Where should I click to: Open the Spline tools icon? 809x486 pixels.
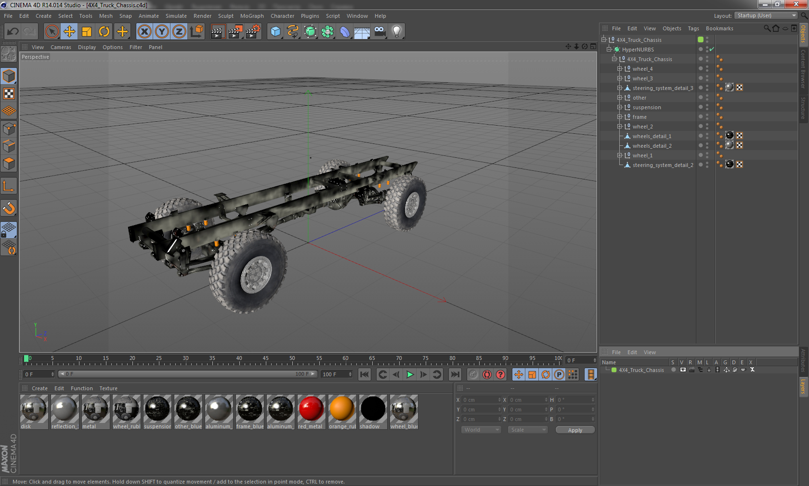coord(293,32)
